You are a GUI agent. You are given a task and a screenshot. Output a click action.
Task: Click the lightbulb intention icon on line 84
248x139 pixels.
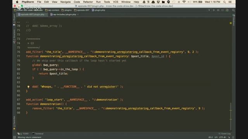click(28, 86)
